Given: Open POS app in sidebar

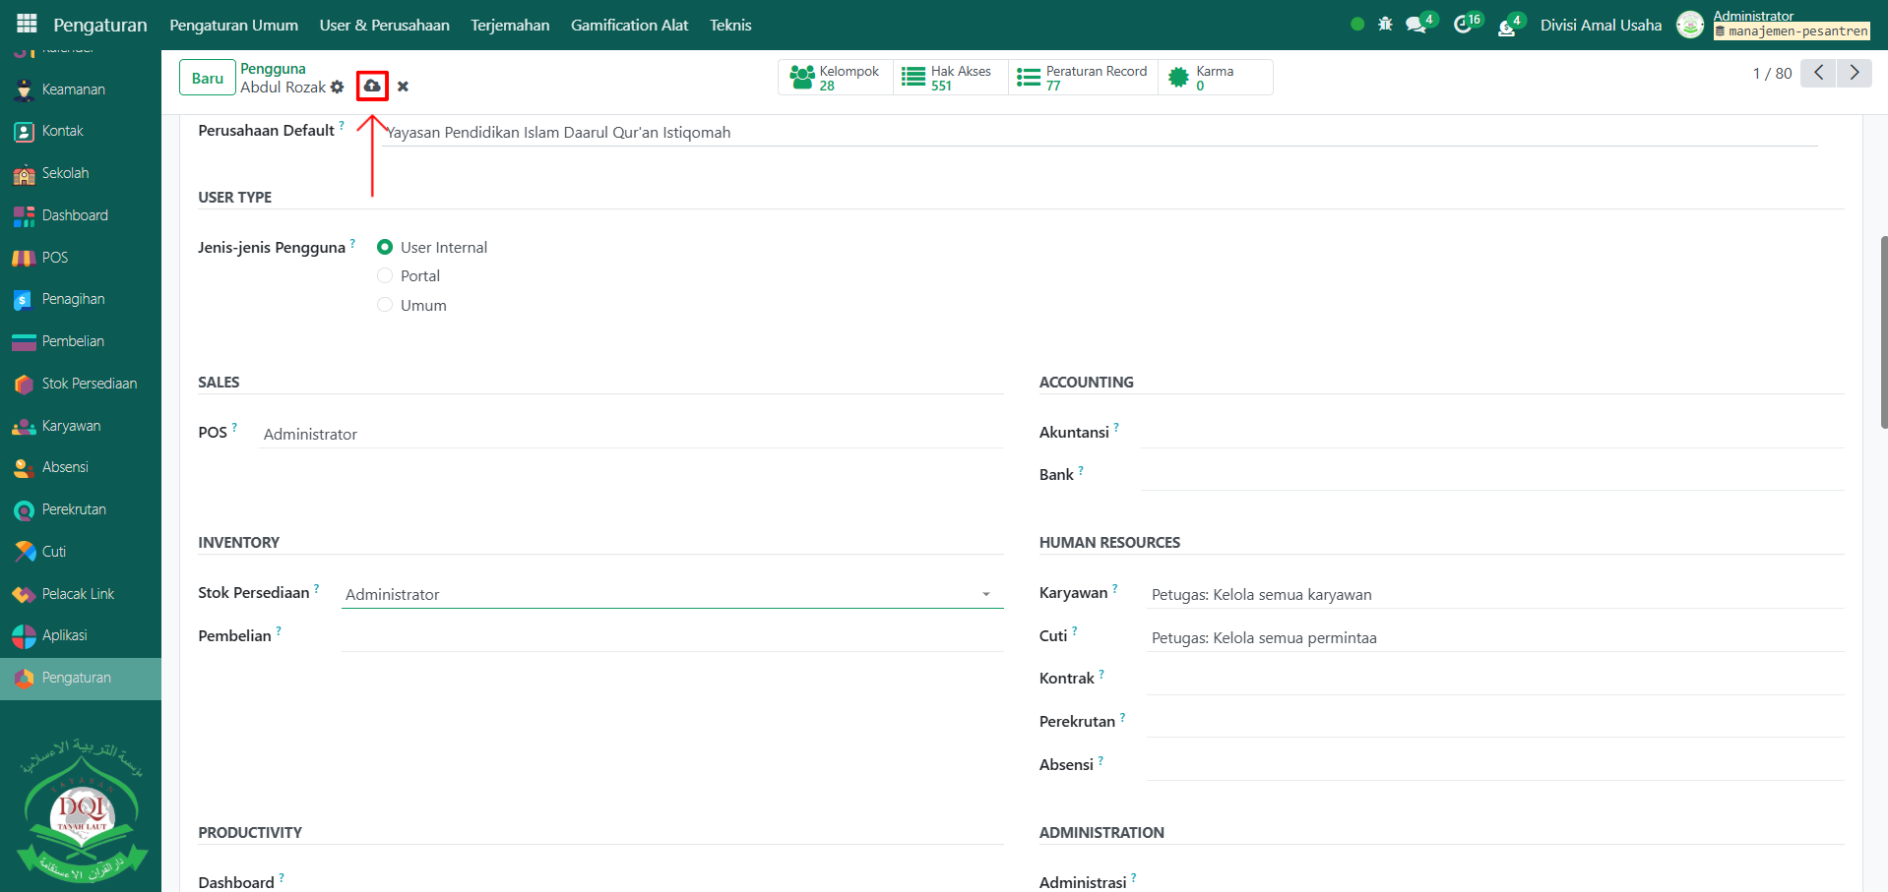Looking at the screenshot, I should (54, 258).
